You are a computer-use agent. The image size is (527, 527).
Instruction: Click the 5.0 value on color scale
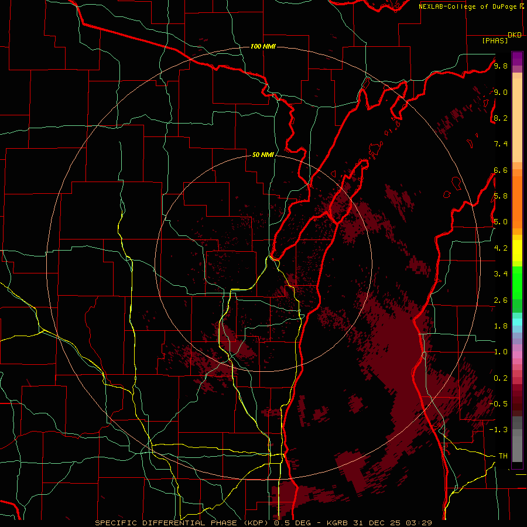point(501,222)
